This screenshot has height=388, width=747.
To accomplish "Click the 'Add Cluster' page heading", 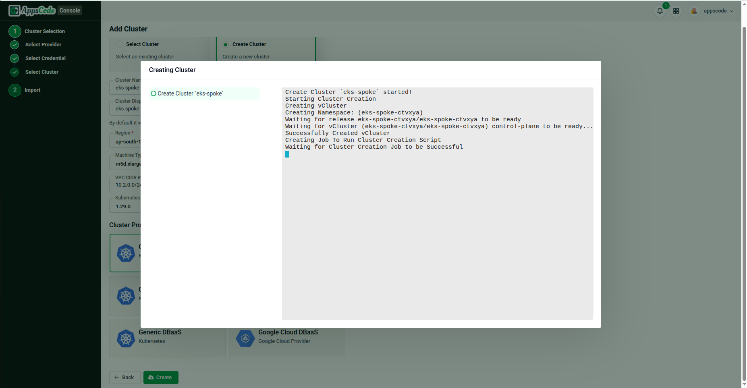I will tap(128, 29).
